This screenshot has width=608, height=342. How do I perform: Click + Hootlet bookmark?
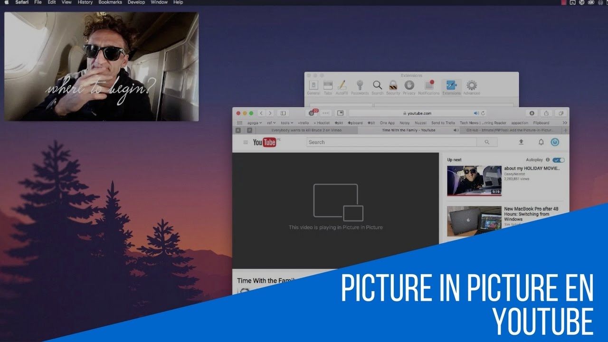[322, 123]
